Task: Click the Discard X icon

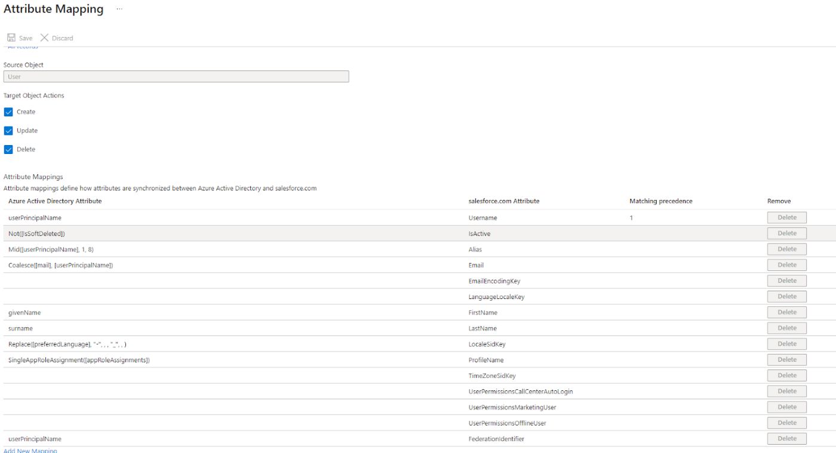Action: [44, 38]
